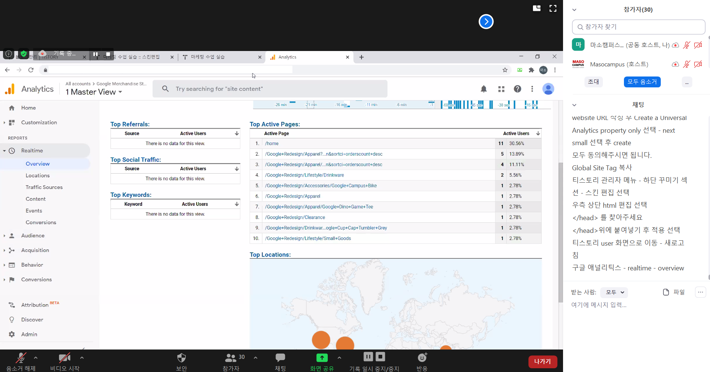
Task: Open the Zoom security shield icon
Action: coord(182,358)
